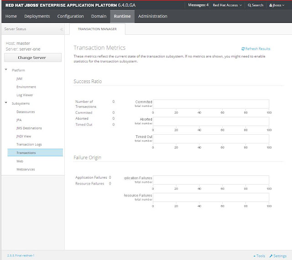Collapse the Subsystems tree section
292x260 pixels.
pyautogui.click(x=6, y=102)
